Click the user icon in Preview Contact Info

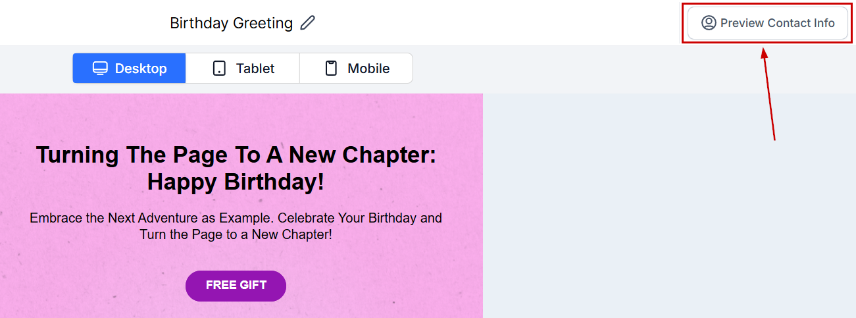pos(709,23)
